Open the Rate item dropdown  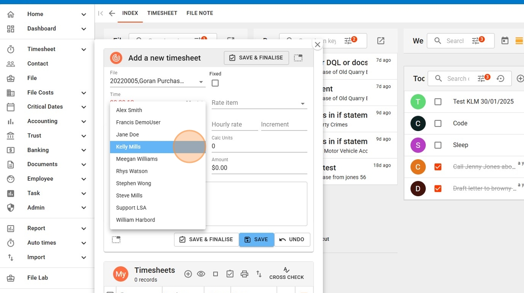pyautogui.click(x=259, y=103)
